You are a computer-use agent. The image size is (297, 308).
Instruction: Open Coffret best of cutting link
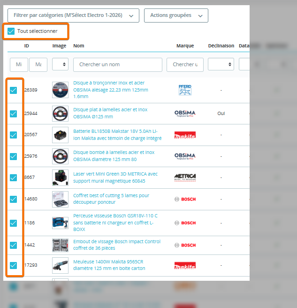[111, 199]
